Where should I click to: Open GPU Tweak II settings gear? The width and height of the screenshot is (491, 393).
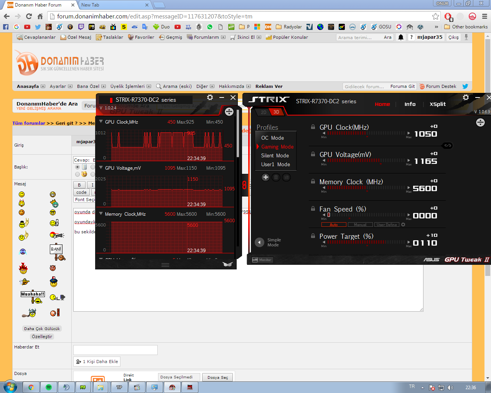click(466, 97)
